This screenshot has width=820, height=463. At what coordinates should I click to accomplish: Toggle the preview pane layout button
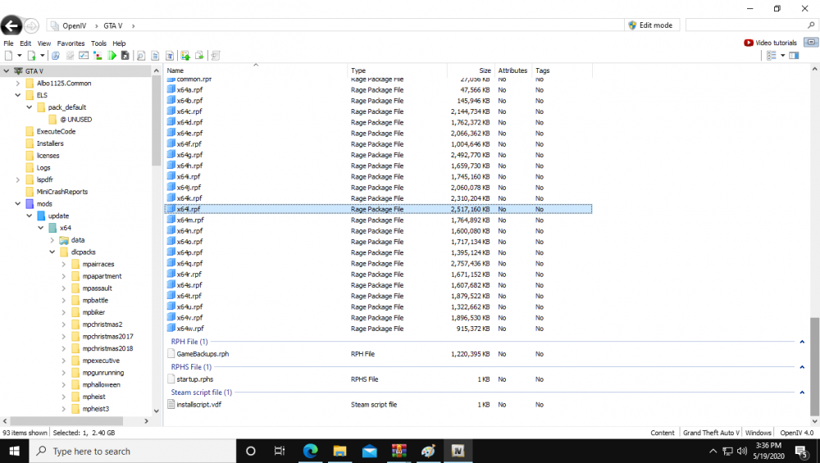pyautogui.click(x=794, y=56)
